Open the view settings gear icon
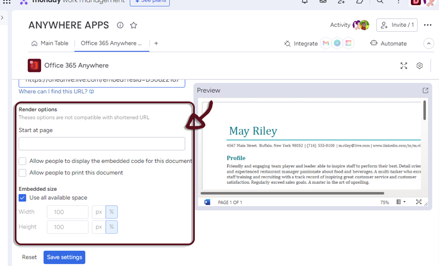Screen dimensions: 439x266 (420, 66)
